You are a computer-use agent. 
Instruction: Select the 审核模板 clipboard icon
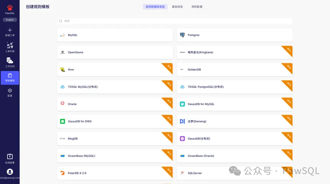tap(10, 75)
